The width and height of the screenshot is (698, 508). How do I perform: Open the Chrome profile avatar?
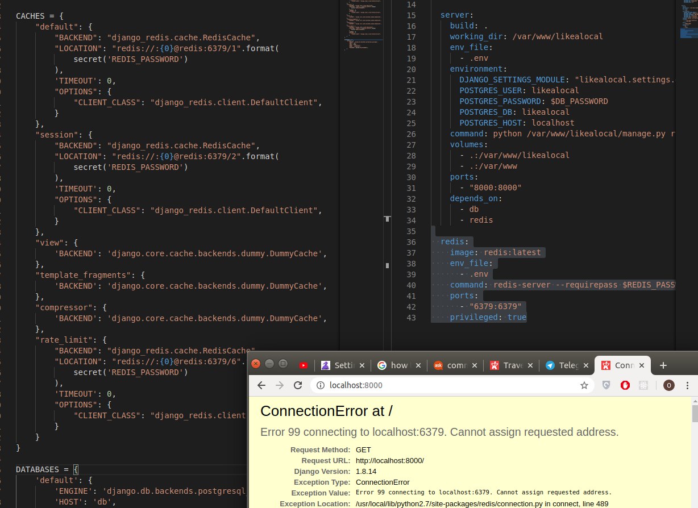(669, 385)
